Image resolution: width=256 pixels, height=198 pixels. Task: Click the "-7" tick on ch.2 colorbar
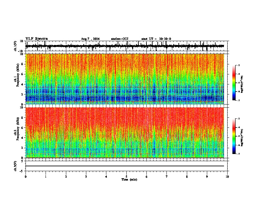coord(238,154)
